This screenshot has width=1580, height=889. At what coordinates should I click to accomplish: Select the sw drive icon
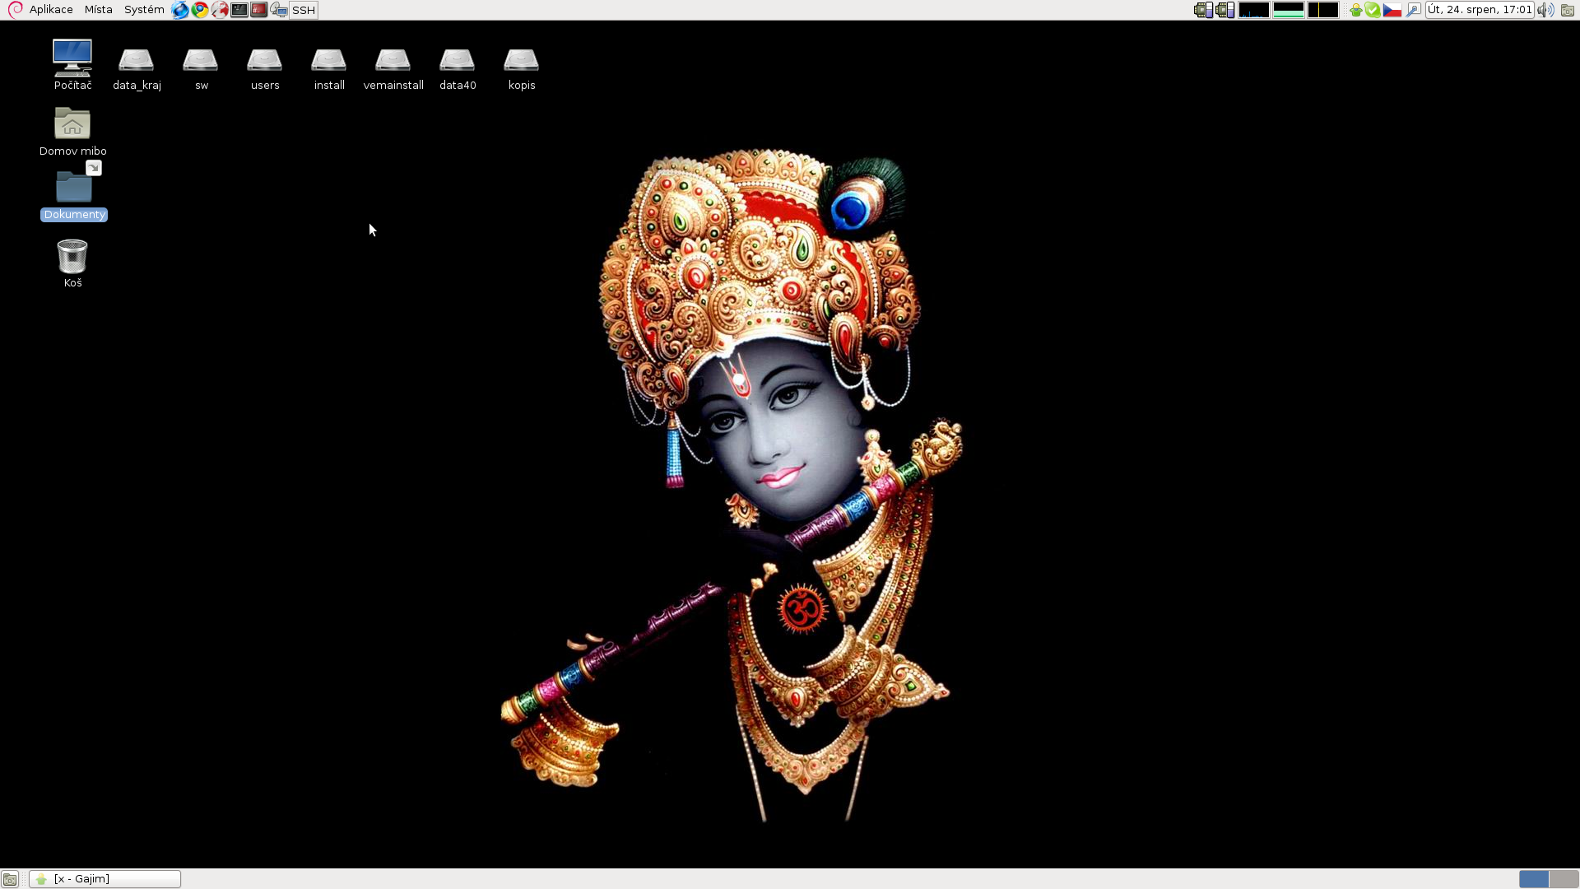201,69
